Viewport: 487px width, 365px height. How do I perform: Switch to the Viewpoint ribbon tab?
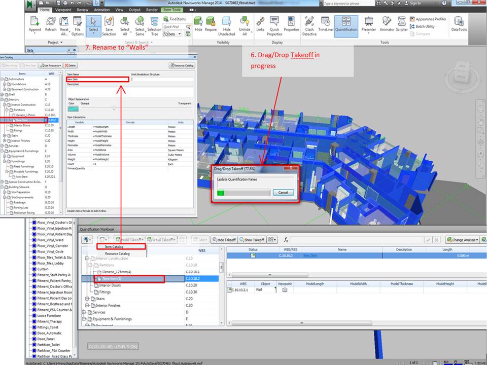point(63,10)
